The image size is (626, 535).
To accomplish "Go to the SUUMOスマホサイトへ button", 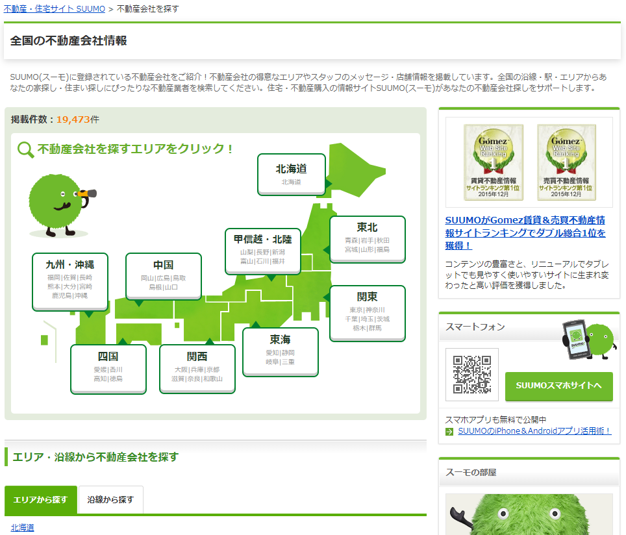I will pyautogui.click(x=559, y=386).
